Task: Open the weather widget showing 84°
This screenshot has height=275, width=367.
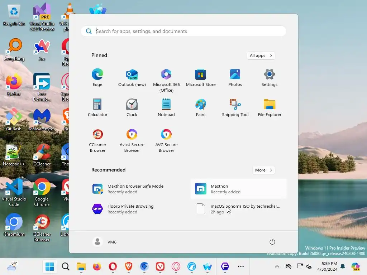Action: pos(12,266)
